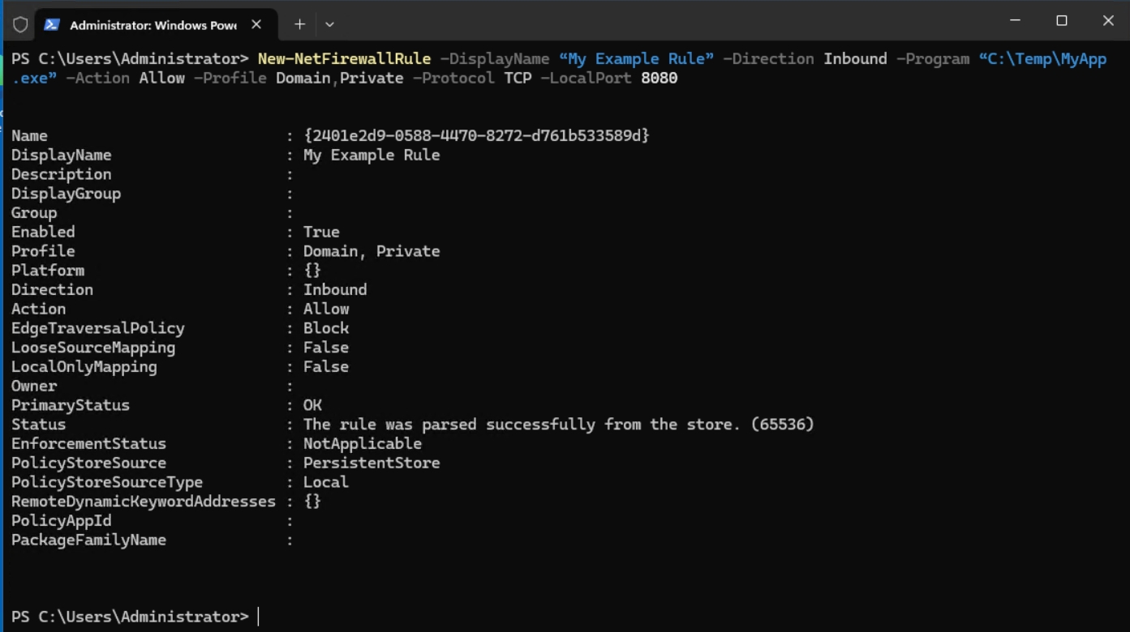
Task: Click "My Example Rule" DisplayName output value
Action: [372, 155]
